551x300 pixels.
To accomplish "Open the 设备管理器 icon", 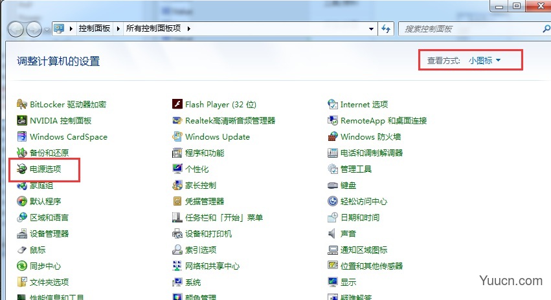I will tap(22, 233).
